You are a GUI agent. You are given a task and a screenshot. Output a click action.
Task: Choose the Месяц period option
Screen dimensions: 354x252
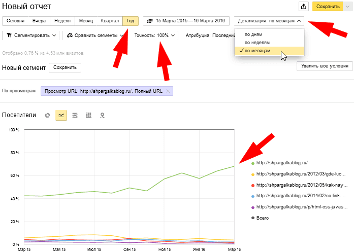point(86,21)
